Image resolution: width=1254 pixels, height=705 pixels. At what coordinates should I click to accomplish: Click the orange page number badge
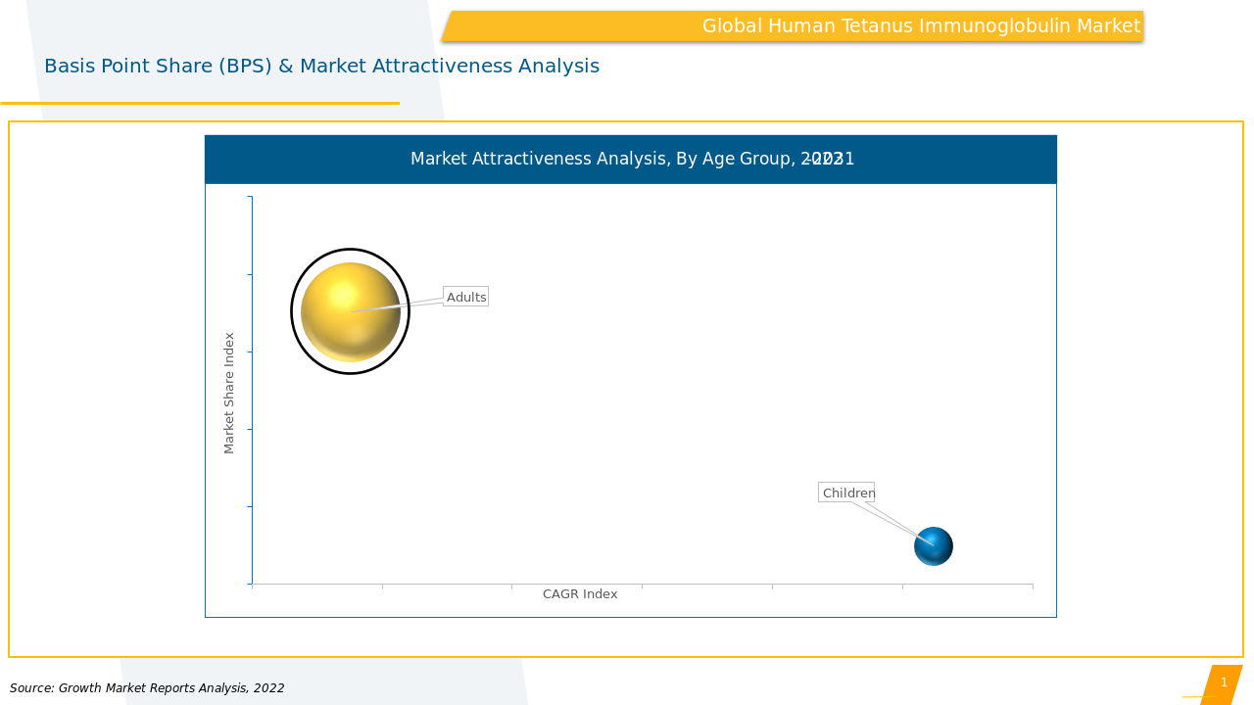point(1223,683)
